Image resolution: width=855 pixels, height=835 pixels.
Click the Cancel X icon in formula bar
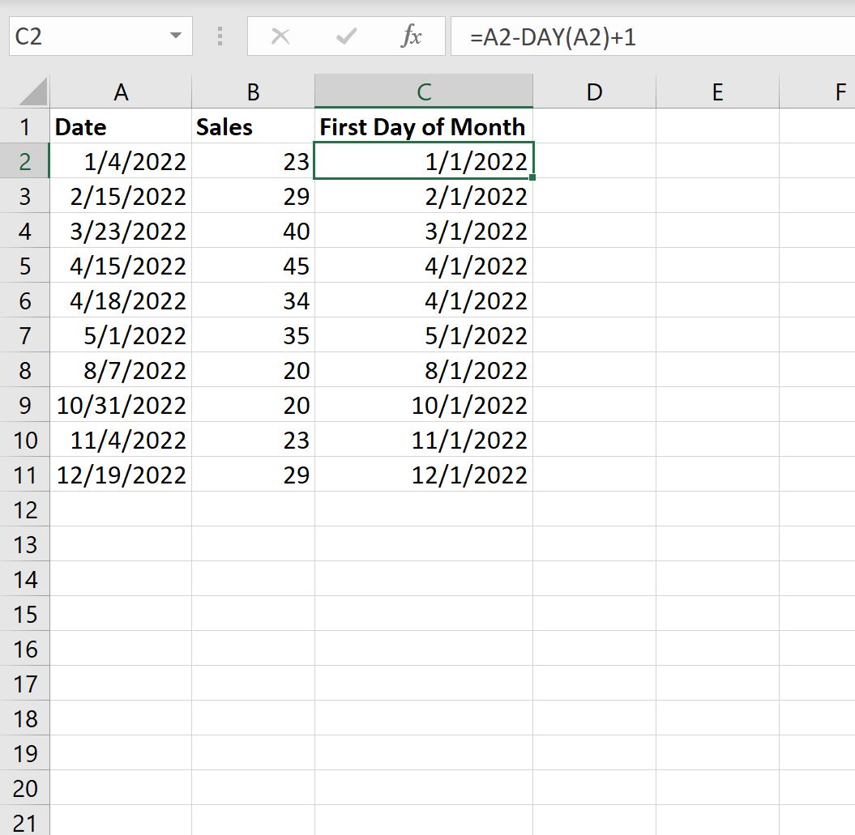pos(280,36)
